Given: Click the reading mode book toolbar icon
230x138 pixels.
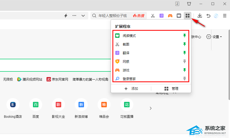Looking at the screenshot, I should [x=179, y=16].
